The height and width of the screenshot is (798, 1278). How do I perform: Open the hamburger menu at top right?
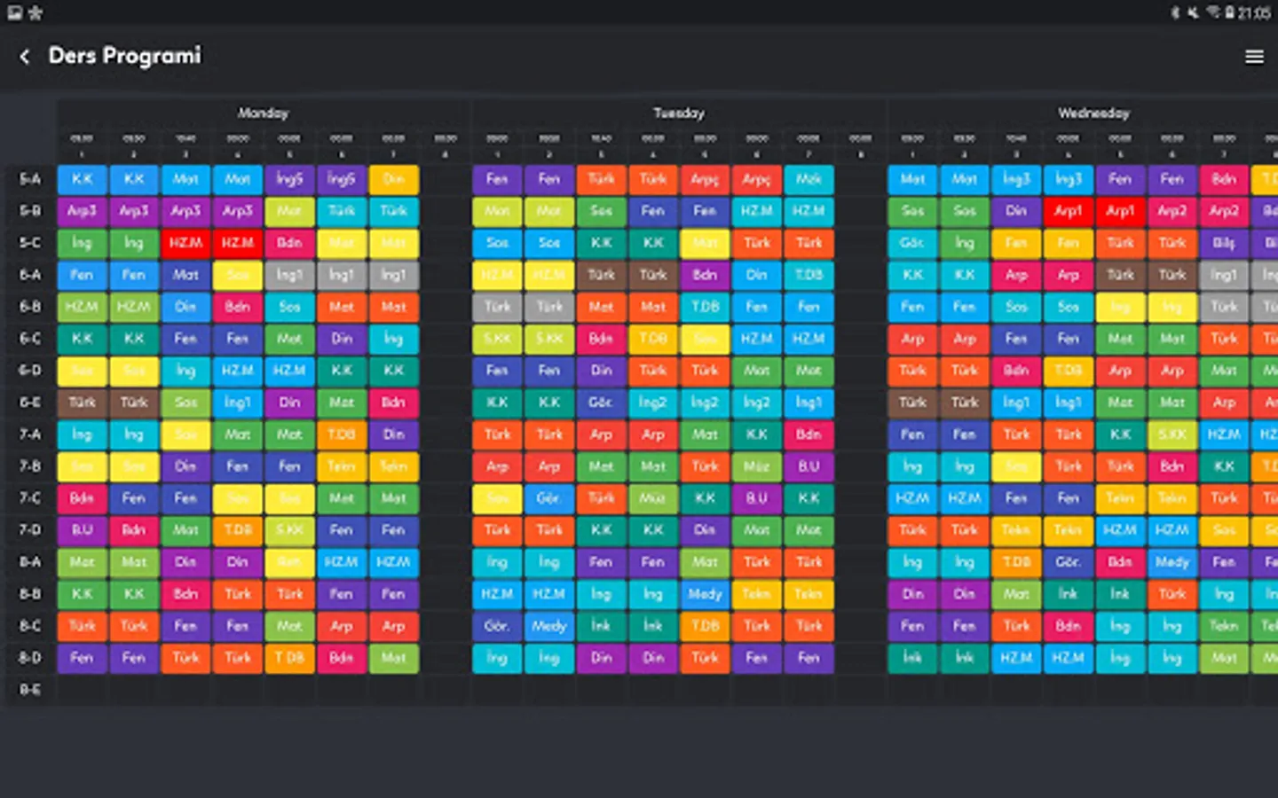tap(1254, 57)
